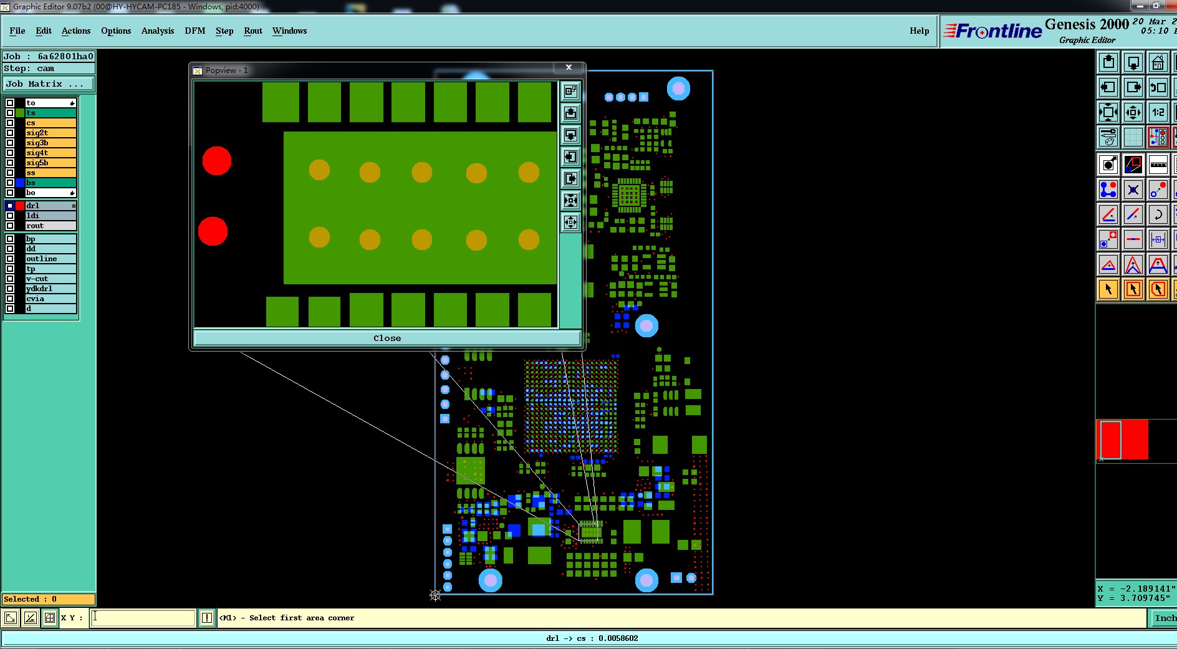Click the connected blue-red nodes icon

point(1108,190)
